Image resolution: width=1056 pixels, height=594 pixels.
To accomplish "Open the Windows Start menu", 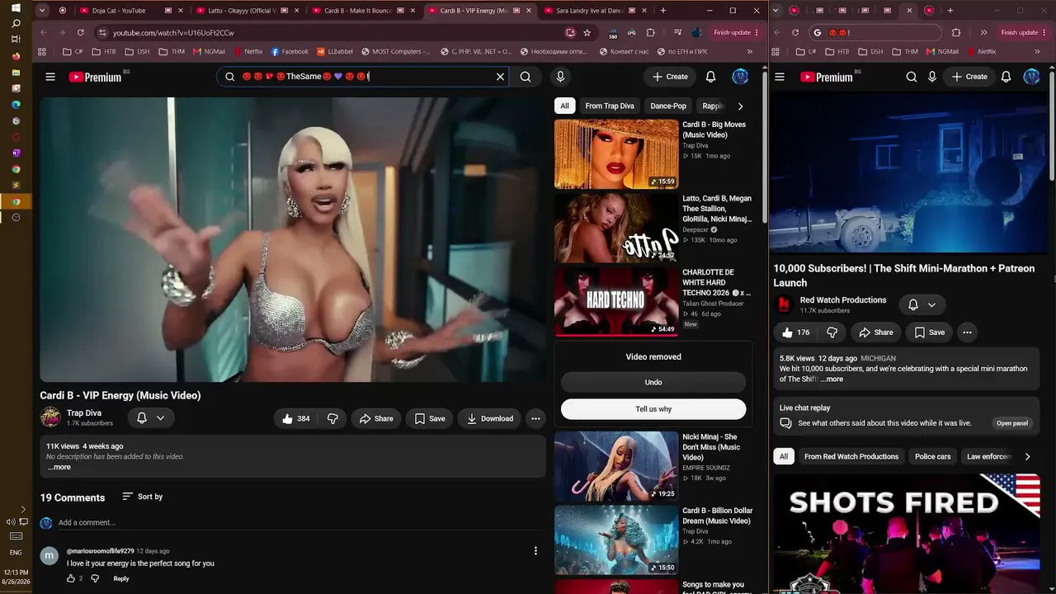I will tap(16, 7).
